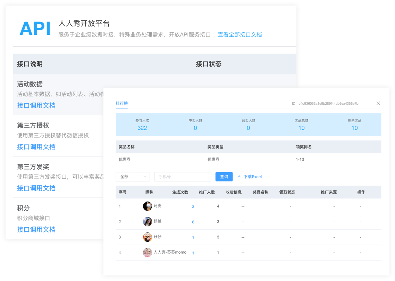The width and height of the screenshot is (395, 281).
Task: Click 人人秀-苏苏momo's avatar
Action: [148, 253]
